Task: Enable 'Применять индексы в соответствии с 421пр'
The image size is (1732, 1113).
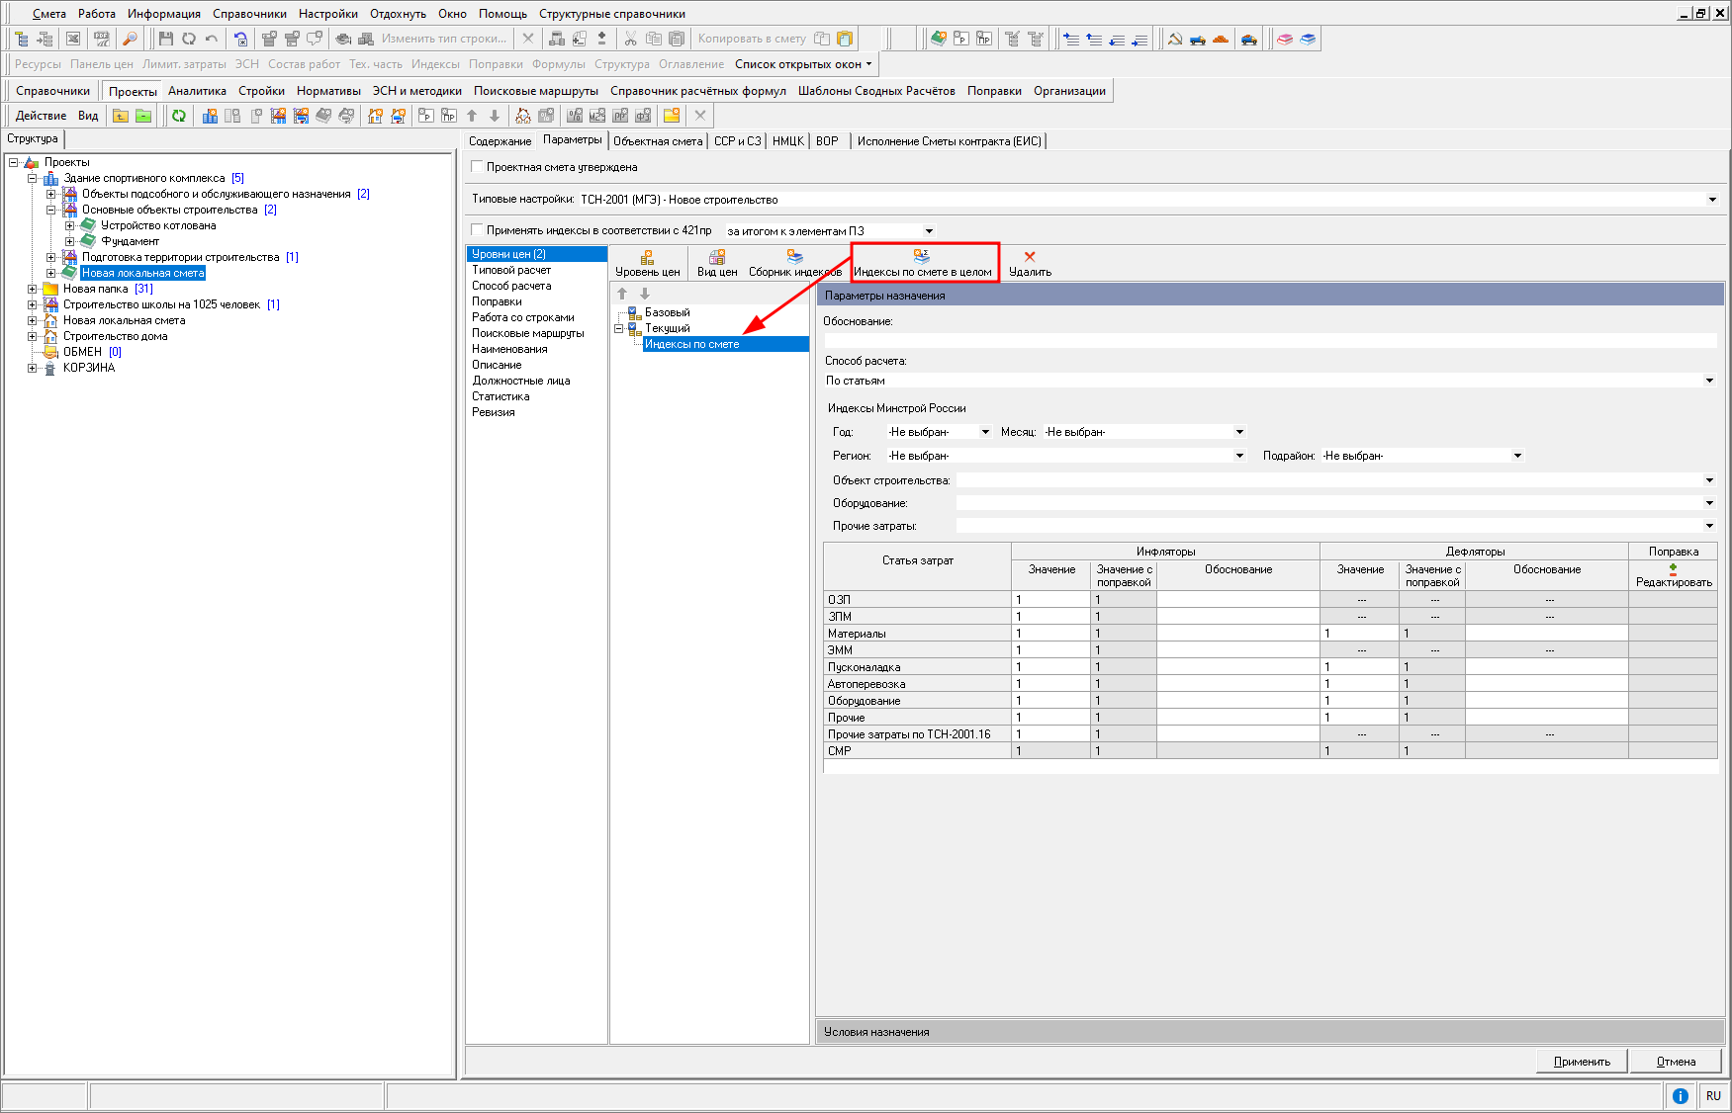Action: 478,230
